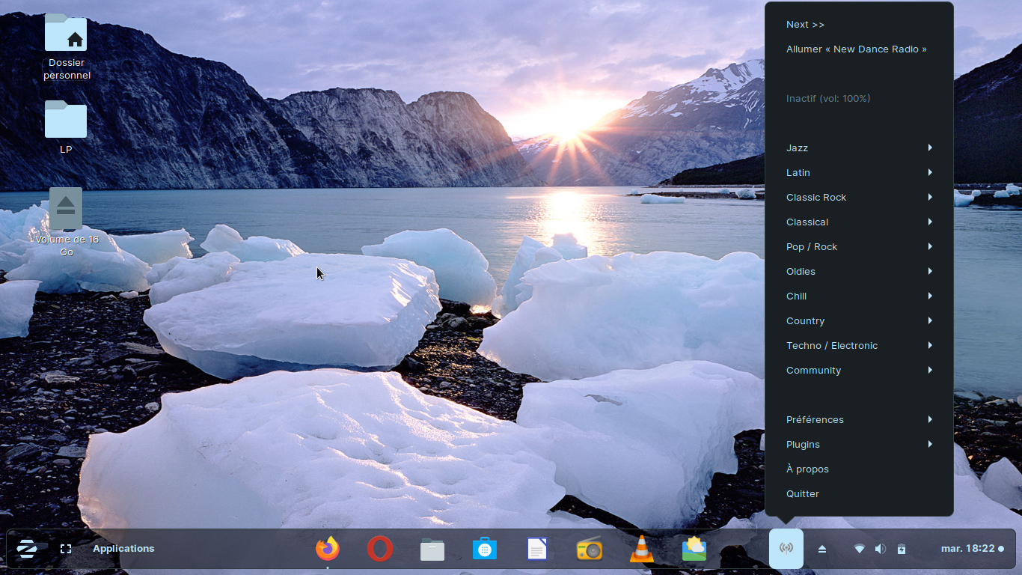Open the file manager in the taskbar
The height and width of the screenshot is (575, 1022).
click(x=432, y=550)
